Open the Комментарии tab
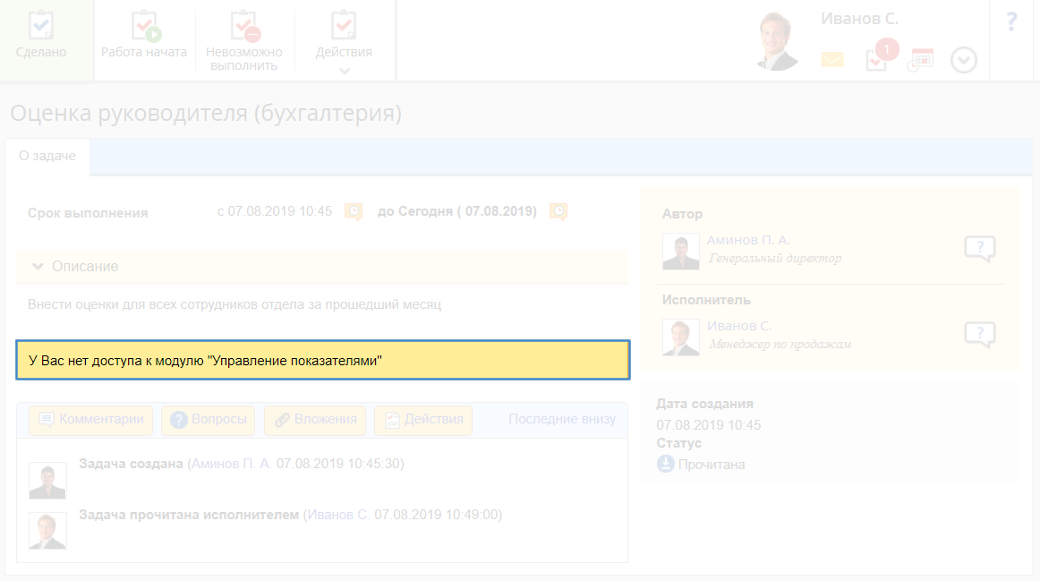 pyautogui.click(x=91, y=420)
